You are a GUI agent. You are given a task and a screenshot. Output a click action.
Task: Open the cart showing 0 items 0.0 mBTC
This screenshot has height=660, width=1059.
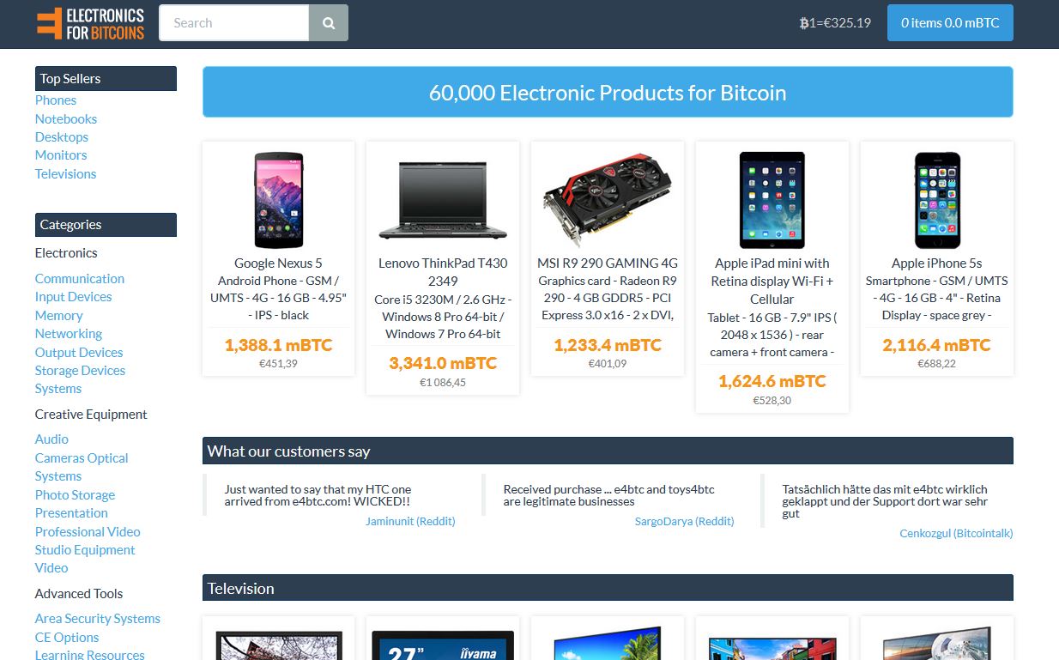[x=950, y=23]
